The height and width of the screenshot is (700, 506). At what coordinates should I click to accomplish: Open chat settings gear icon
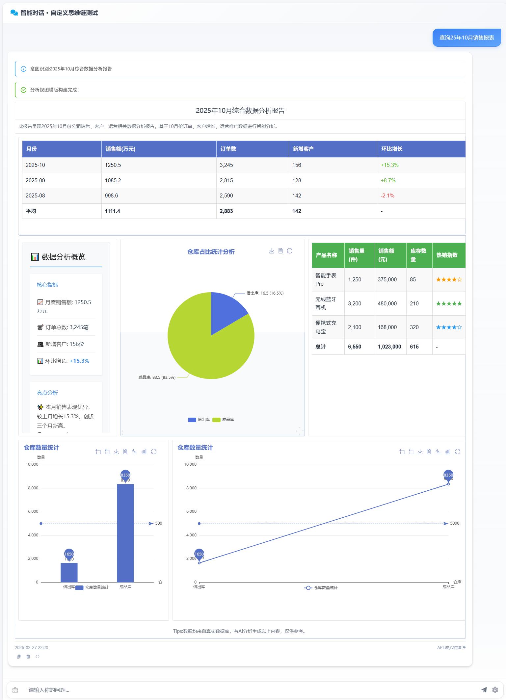tap(495, 689)
